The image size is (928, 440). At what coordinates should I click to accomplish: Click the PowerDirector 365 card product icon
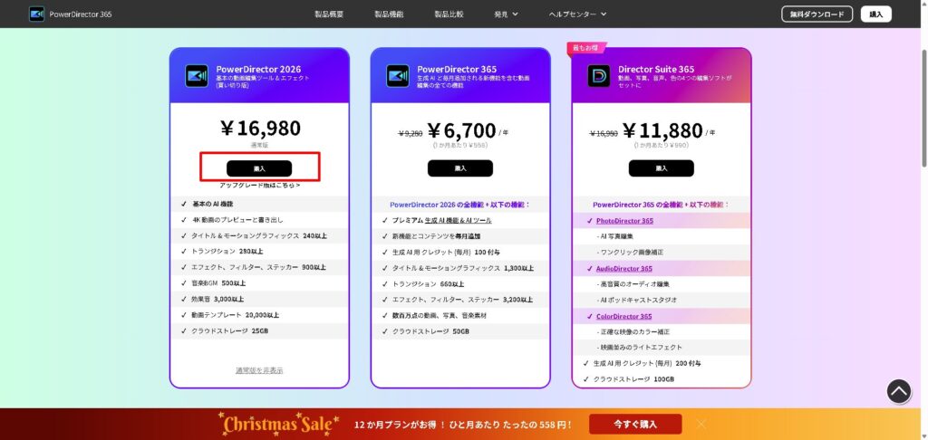click(x=398, y=76)
